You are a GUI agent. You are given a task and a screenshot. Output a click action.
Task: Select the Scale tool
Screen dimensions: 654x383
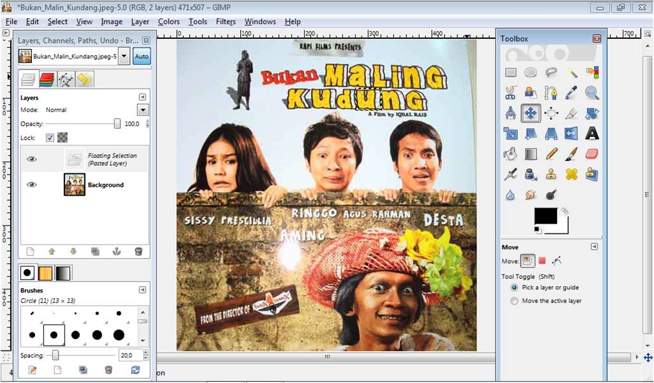(x=510, y=134)
